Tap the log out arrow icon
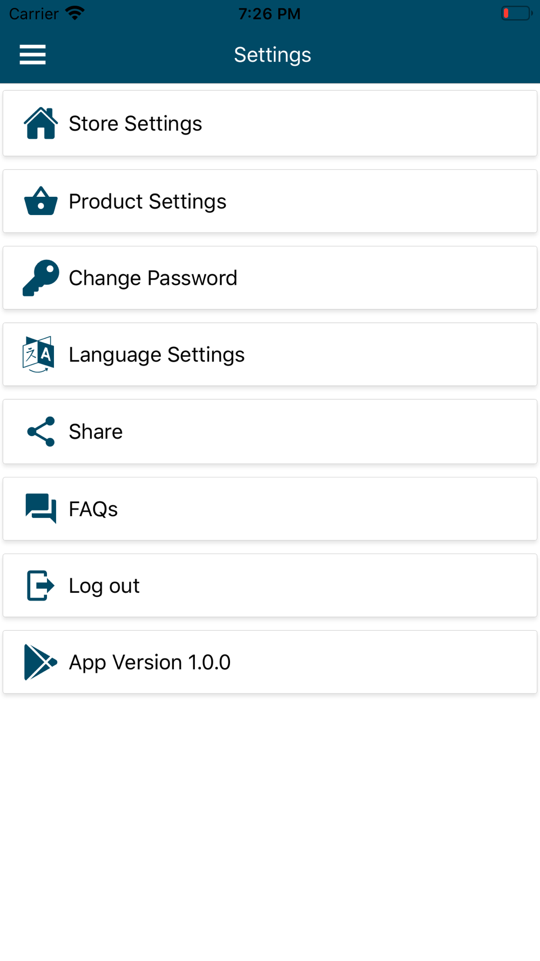The width and height of the screenshot is (540, 961). [x=40, y=585]
